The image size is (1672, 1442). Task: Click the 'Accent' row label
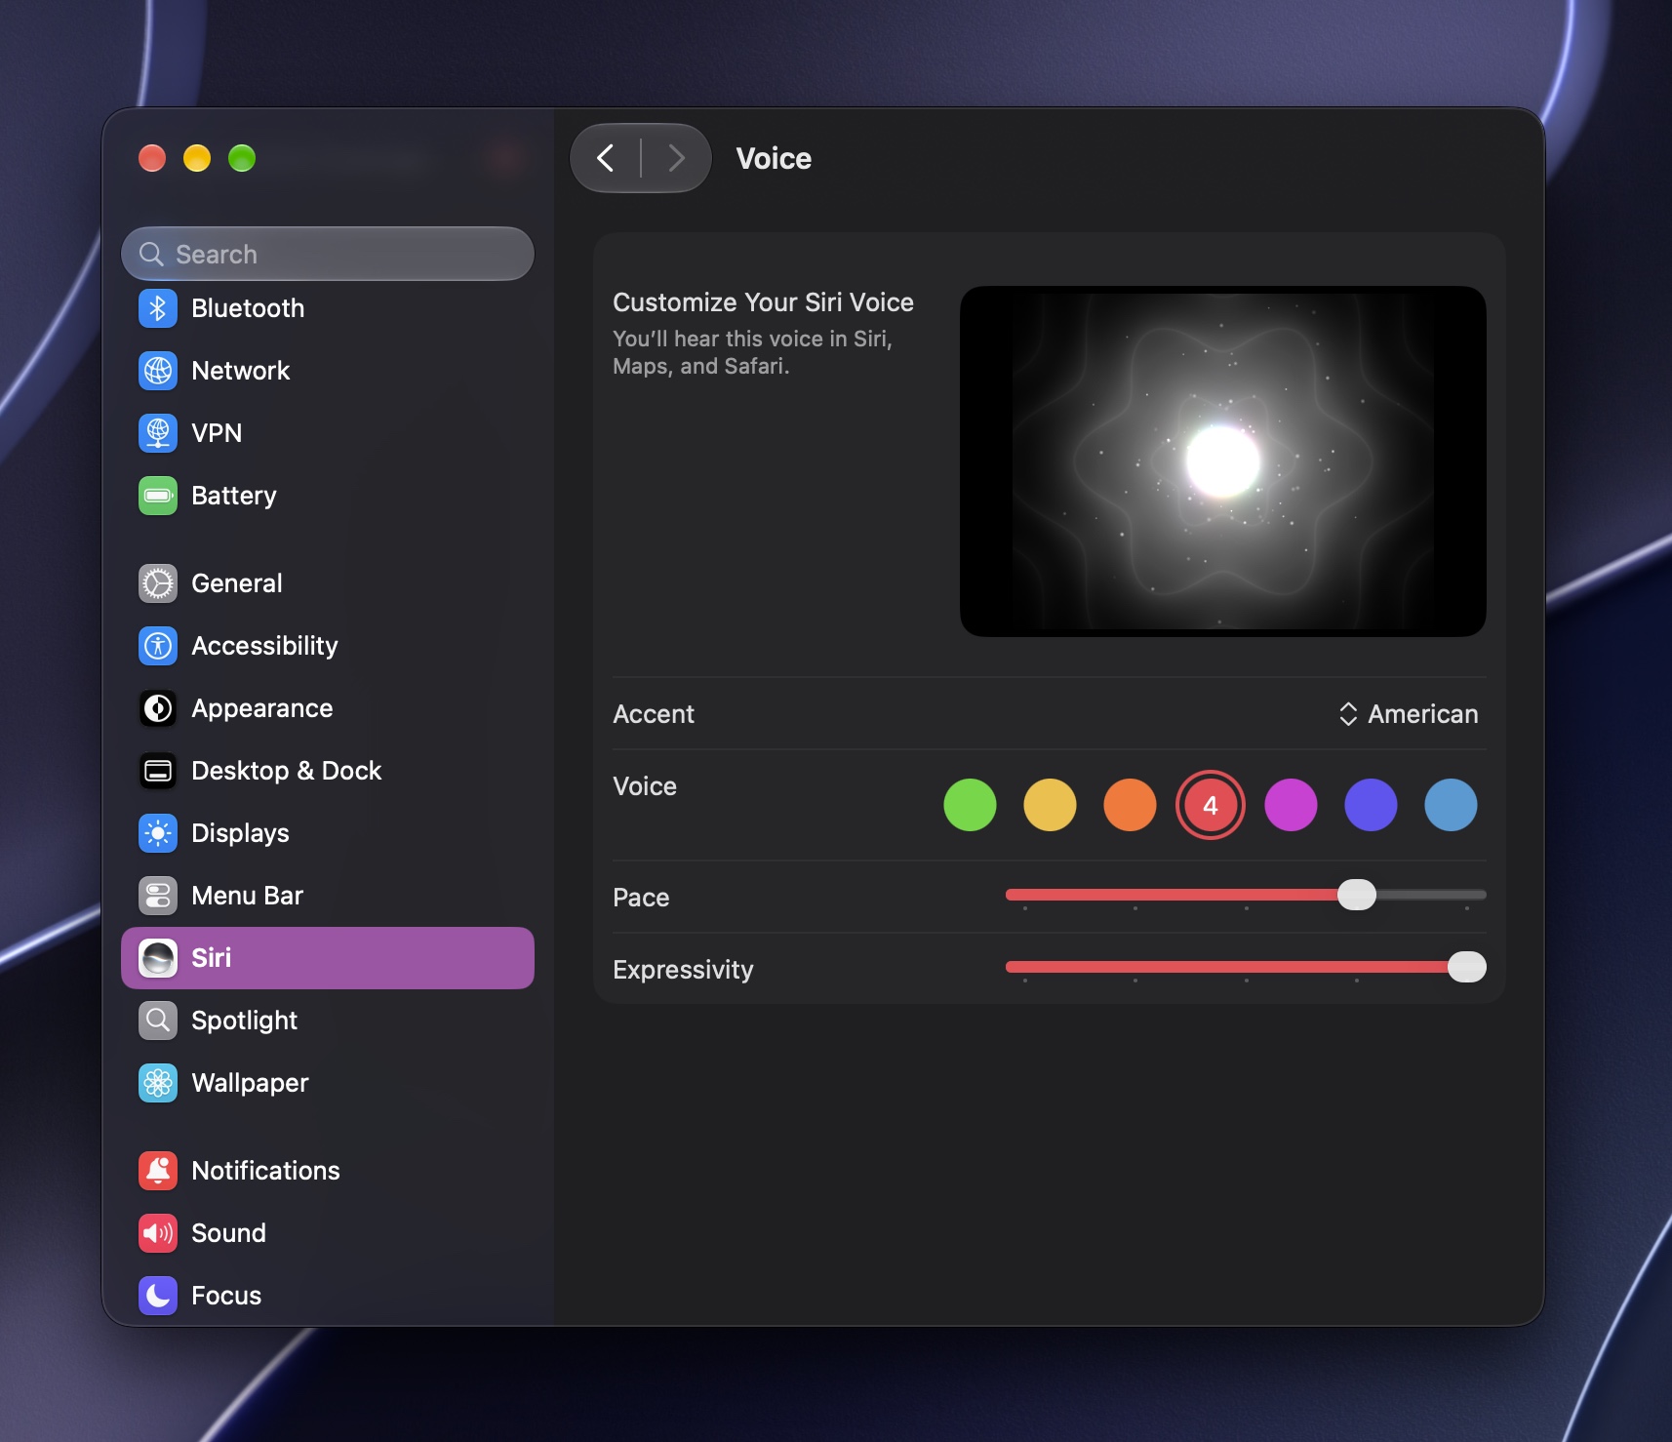pyautogui.click(x=654, y=714)
